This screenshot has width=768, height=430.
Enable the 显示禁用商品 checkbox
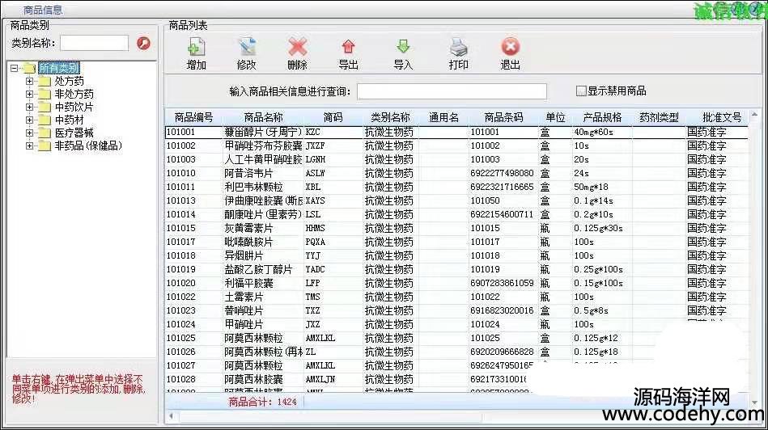pyautogui.click(x=580, y=91)
